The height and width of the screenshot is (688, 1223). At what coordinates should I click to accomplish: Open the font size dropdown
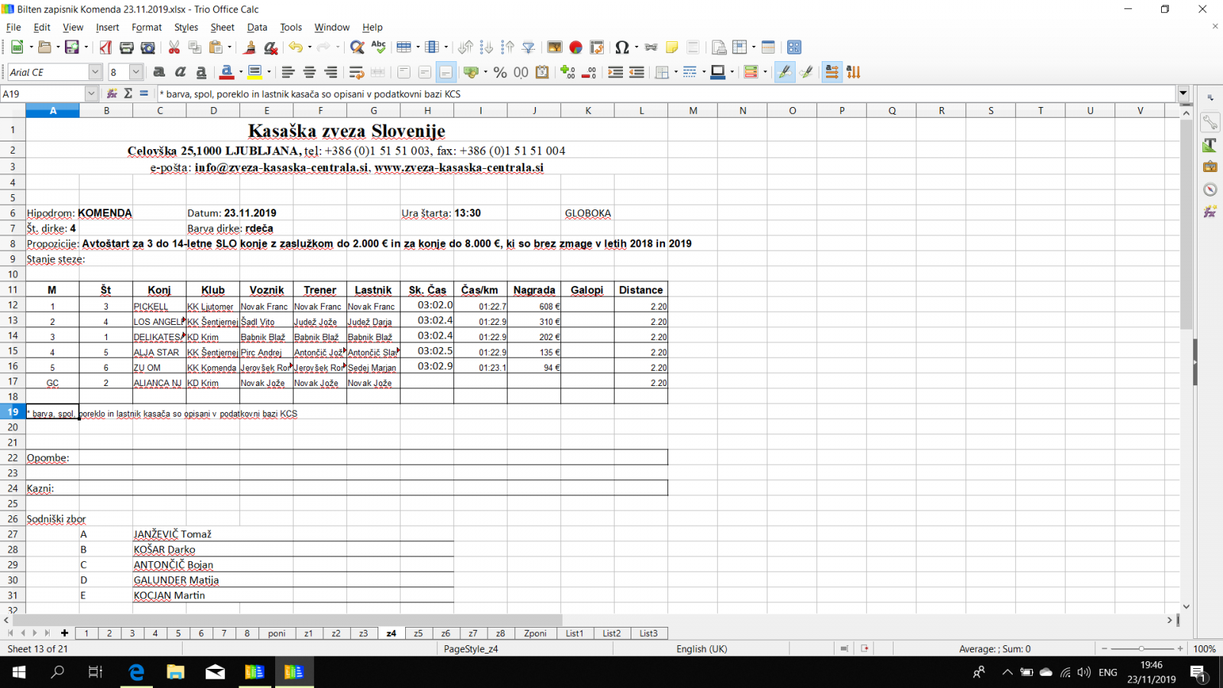pos(136,72)
